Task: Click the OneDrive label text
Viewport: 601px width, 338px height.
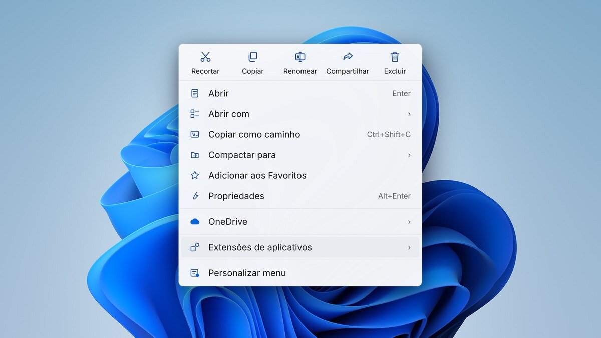Action: (228, 222)
